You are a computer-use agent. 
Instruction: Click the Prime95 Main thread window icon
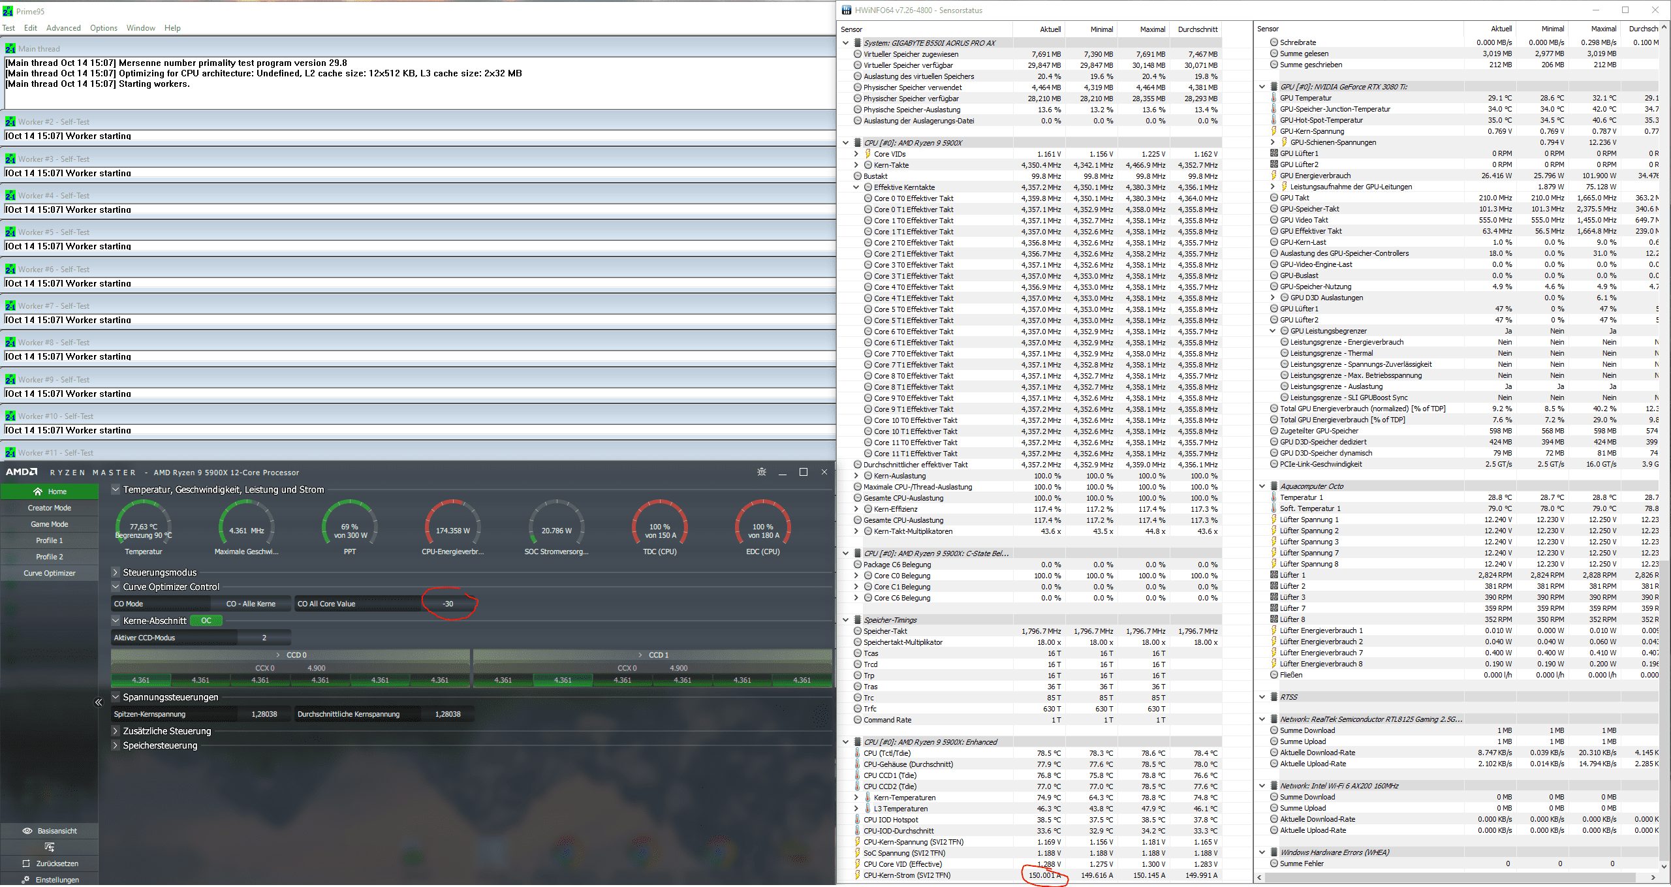(x=10, y=49)
